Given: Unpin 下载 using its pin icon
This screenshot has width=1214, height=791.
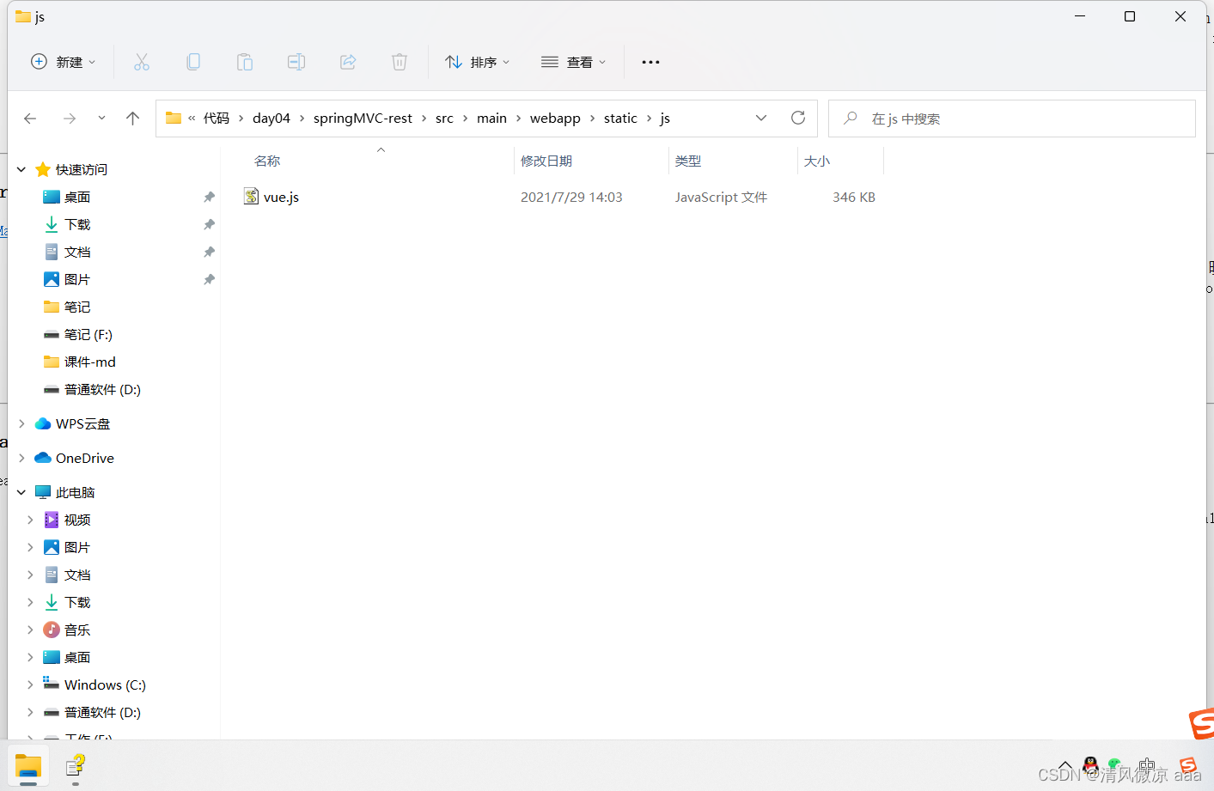Looking at the screenshot, I should coord(209,224).
